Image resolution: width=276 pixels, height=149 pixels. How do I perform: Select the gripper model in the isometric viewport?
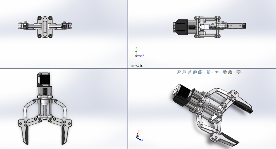(x=213, y=115)
